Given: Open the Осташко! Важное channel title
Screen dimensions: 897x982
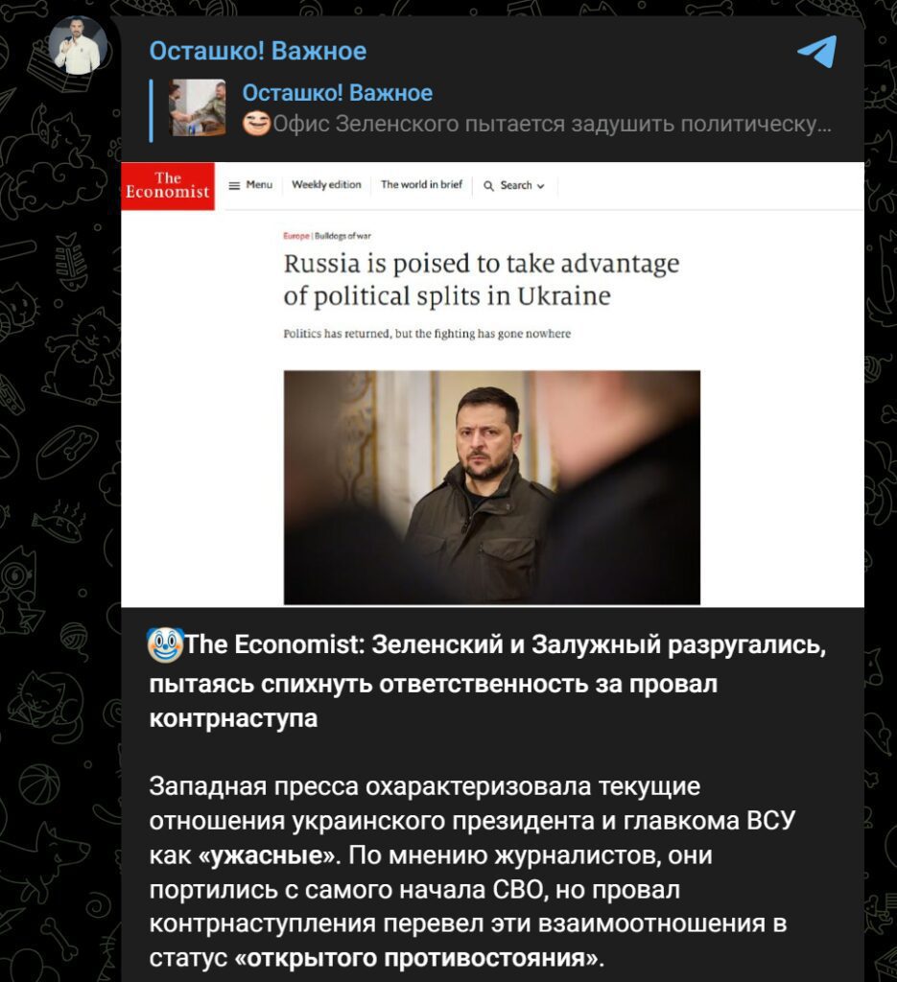Looking at the screenshot, I should tap(257, 52).
